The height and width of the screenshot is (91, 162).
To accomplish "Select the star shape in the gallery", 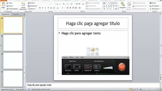I will [x=116, y=9].
